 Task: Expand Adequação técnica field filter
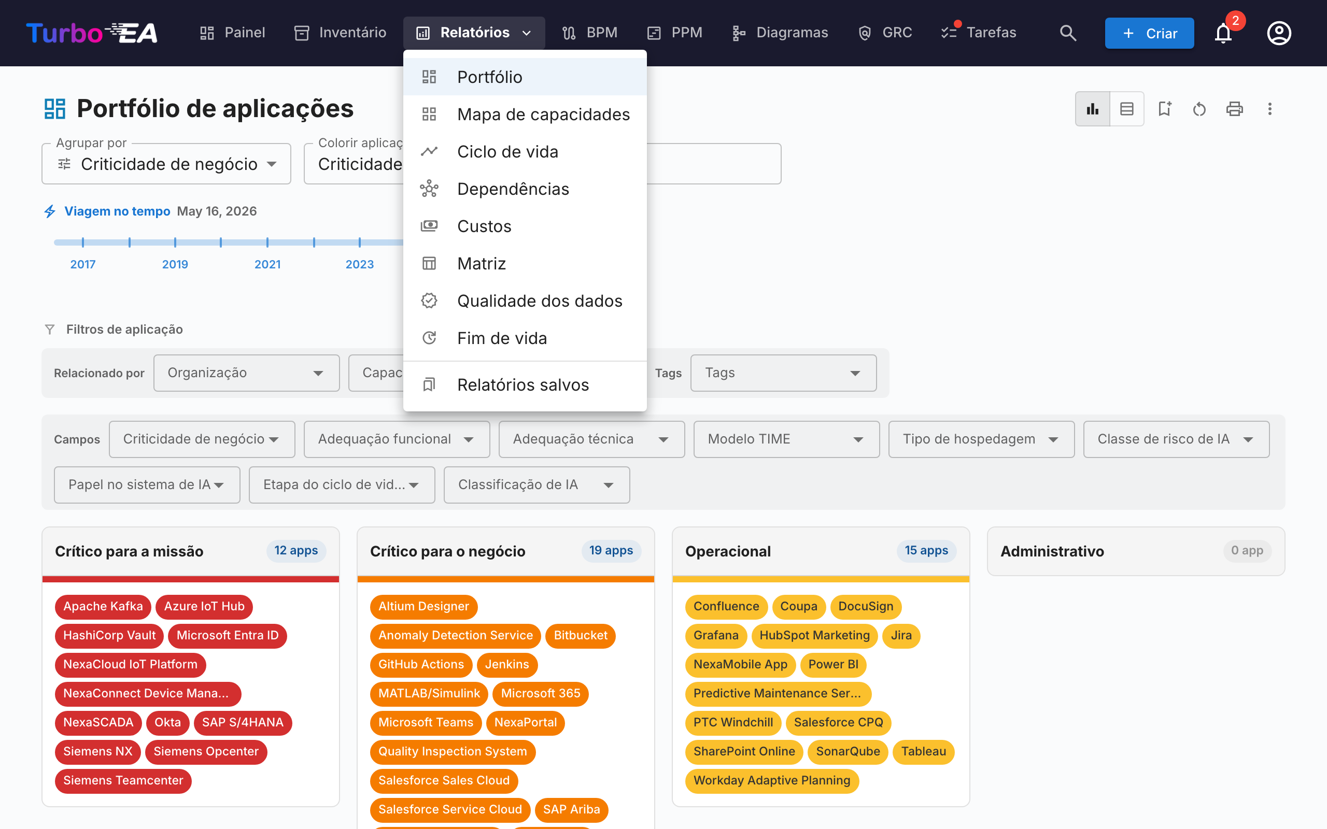coord(591,439)
